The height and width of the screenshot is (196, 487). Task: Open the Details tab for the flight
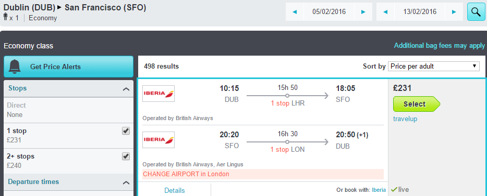coord(175,190)
